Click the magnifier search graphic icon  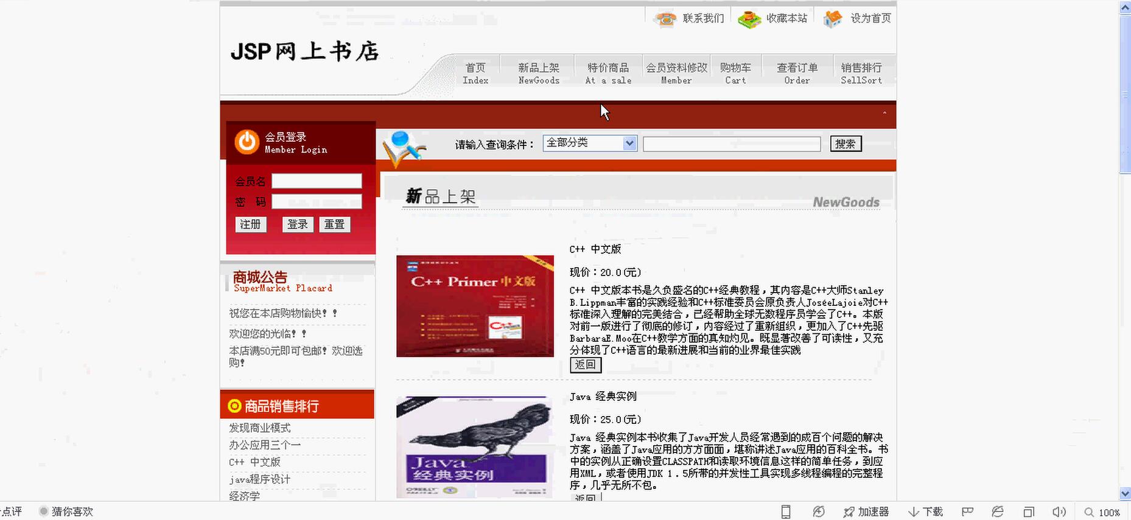tap(403, 149)
